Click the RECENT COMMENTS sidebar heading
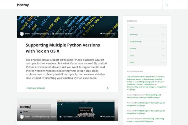This screenshot has width=188, height=125. click(135, 71)
